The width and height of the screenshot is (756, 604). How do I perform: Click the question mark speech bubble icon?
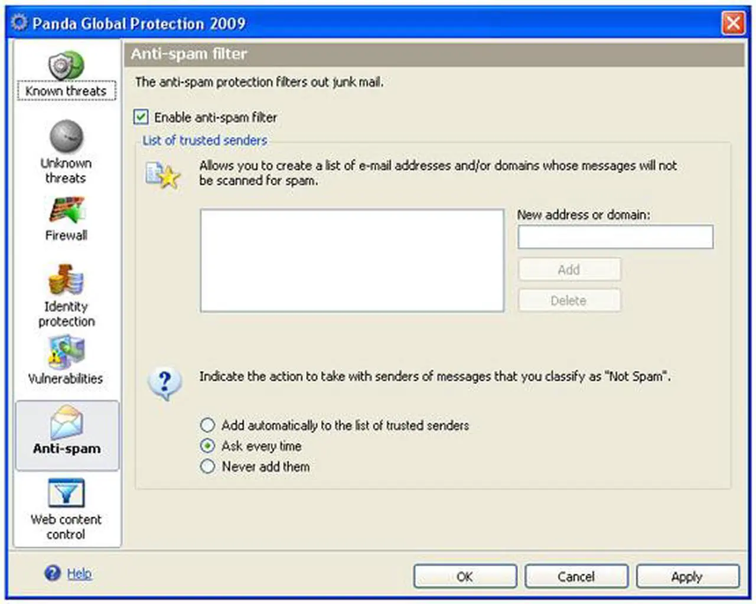[165, 385]
